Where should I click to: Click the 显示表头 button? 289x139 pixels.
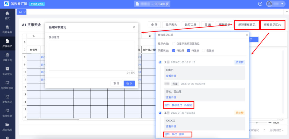(x=171, y=25)
